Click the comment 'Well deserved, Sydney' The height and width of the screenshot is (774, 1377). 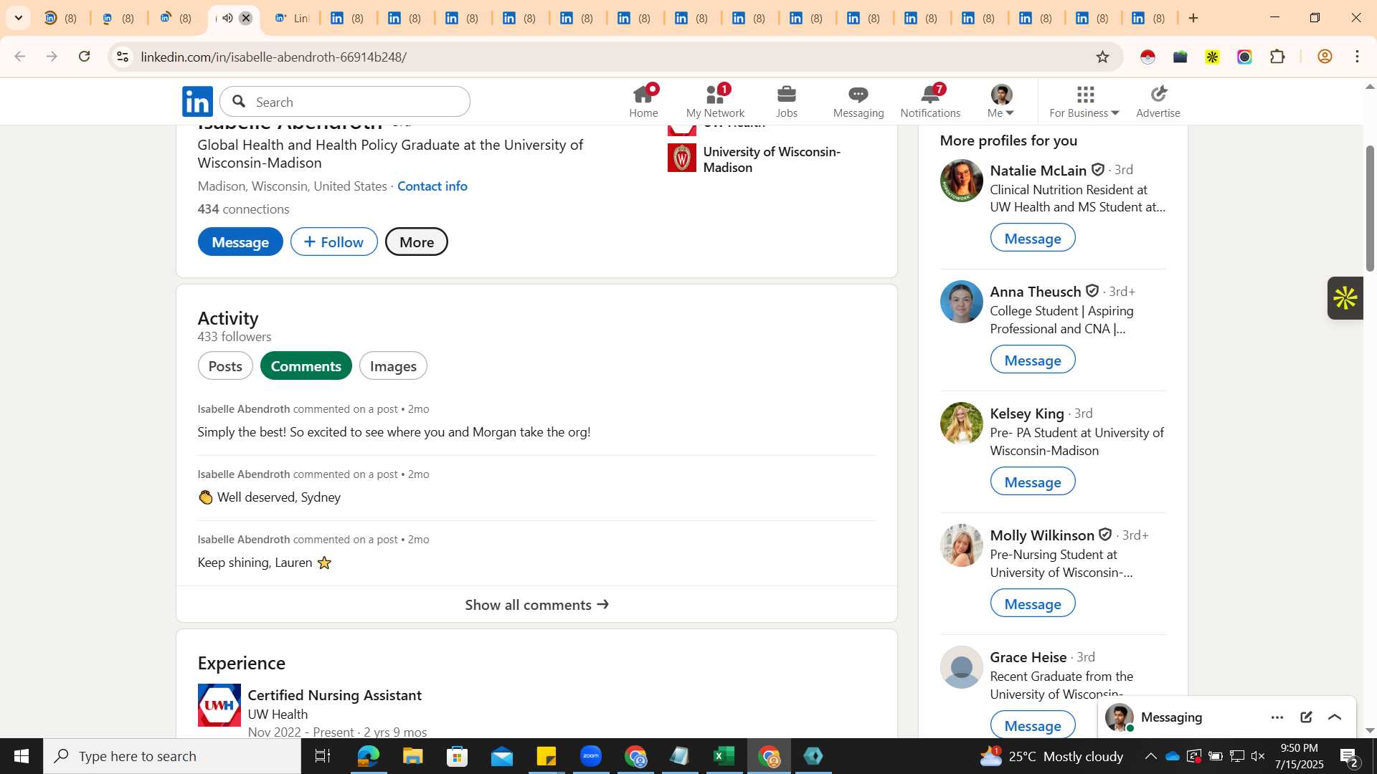tap(270, 497)
